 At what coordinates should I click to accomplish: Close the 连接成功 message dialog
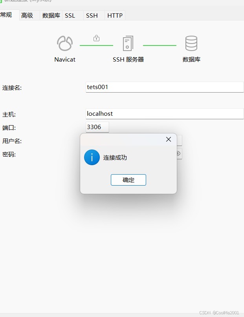[169, 139]
